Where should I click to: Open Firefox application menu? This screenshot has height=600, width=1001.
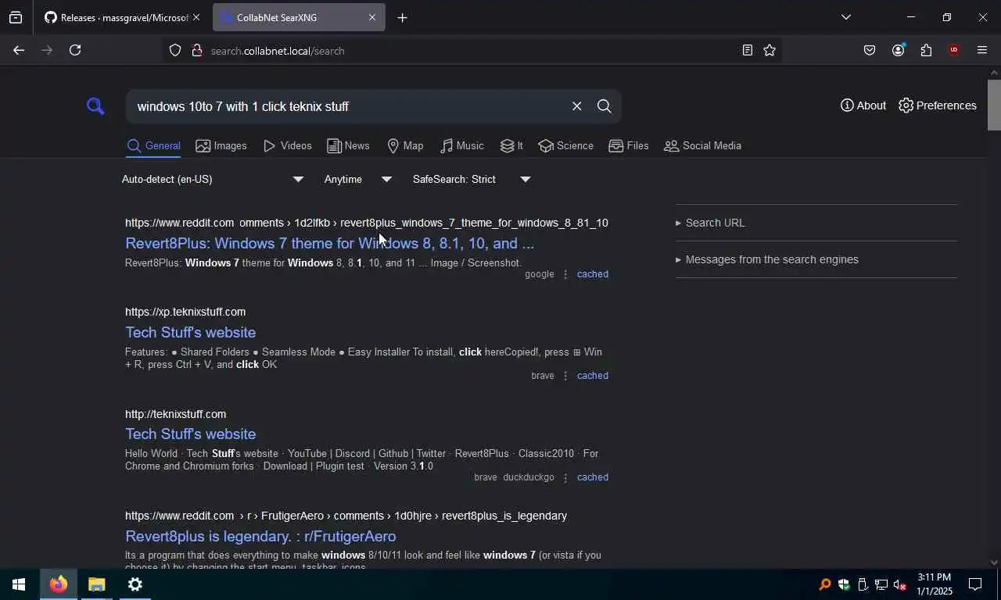tap(982, 50)
